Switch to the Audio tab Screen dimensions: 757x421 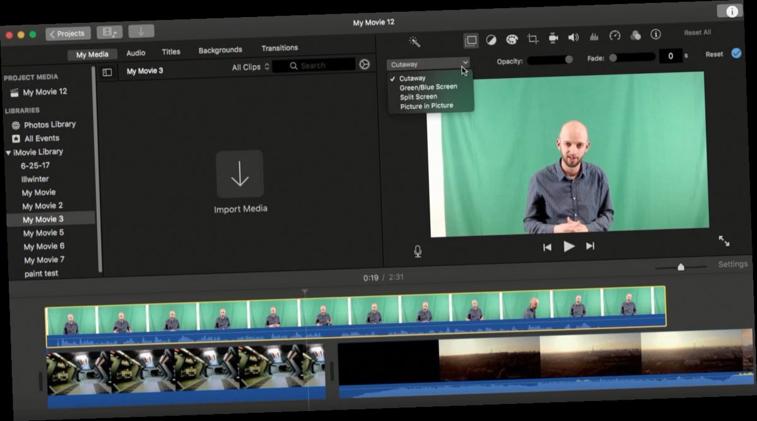(x=135, y=53)
